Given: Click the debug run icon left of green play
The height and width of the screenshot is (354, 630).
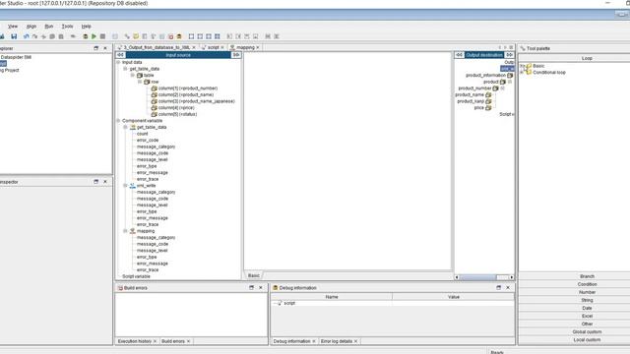Looking at the screenshot, I should (86, 36).
